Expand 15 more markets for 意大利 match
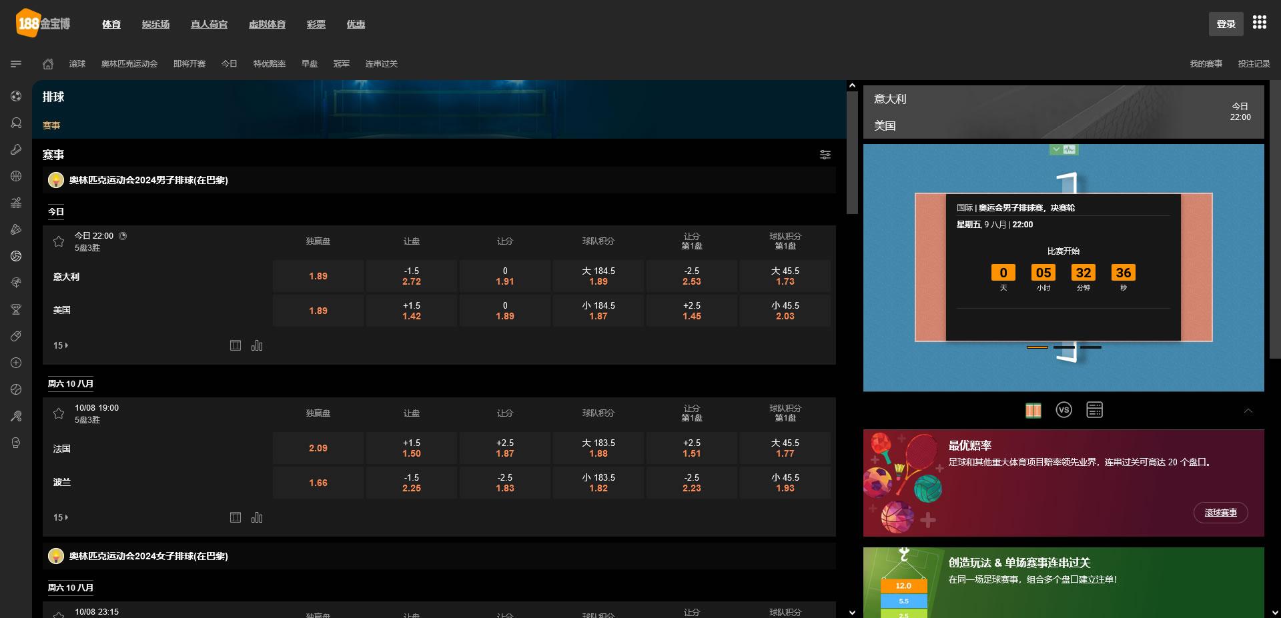 point(61,345)
